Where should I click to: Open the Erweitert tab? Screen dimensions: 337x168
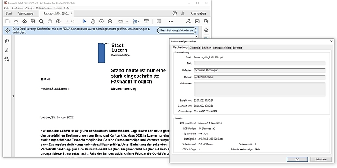click(x=238, y=48)
